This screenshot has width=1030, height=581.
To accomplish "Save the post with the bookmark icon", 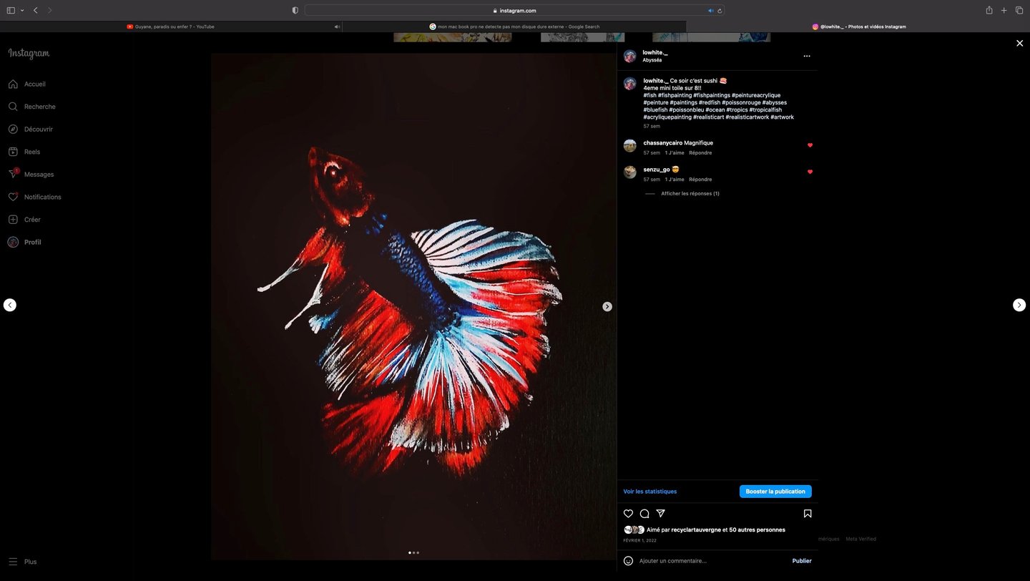I will coord(807,513).
